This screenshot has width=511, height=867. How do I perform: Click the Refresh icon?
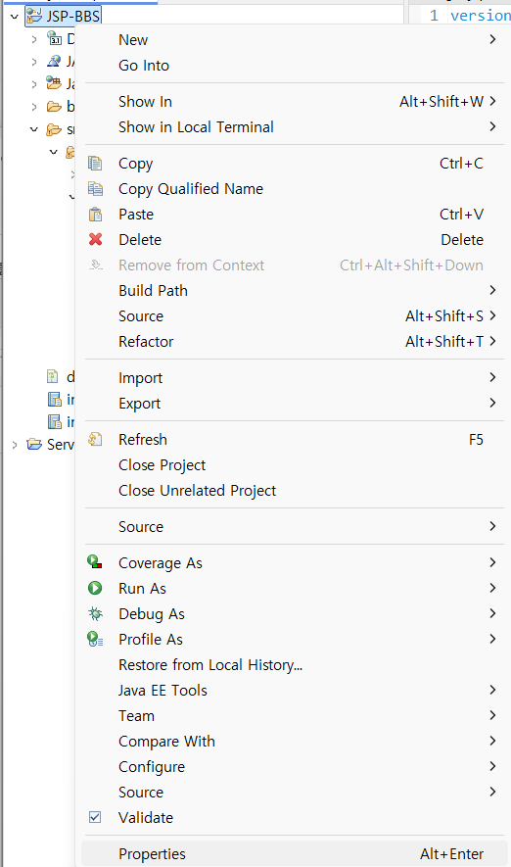(95, 440)
